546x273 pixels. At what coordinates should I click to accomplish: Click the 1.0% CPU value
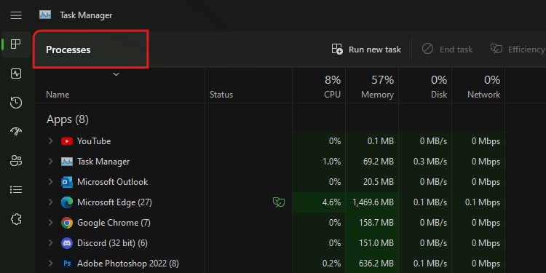click(331, 162)
